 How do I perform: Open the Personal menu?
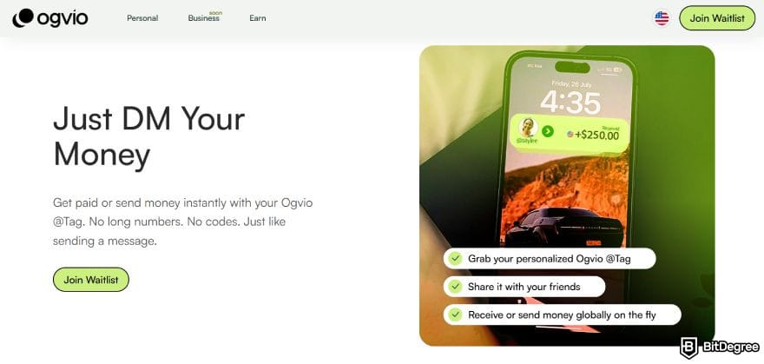[142, 18]
